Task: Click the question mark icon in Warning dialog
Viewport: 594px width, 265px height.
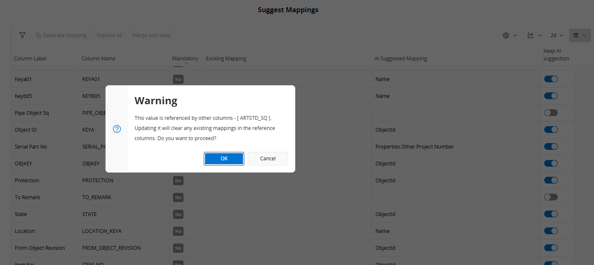Action: [x=117, y=129]
